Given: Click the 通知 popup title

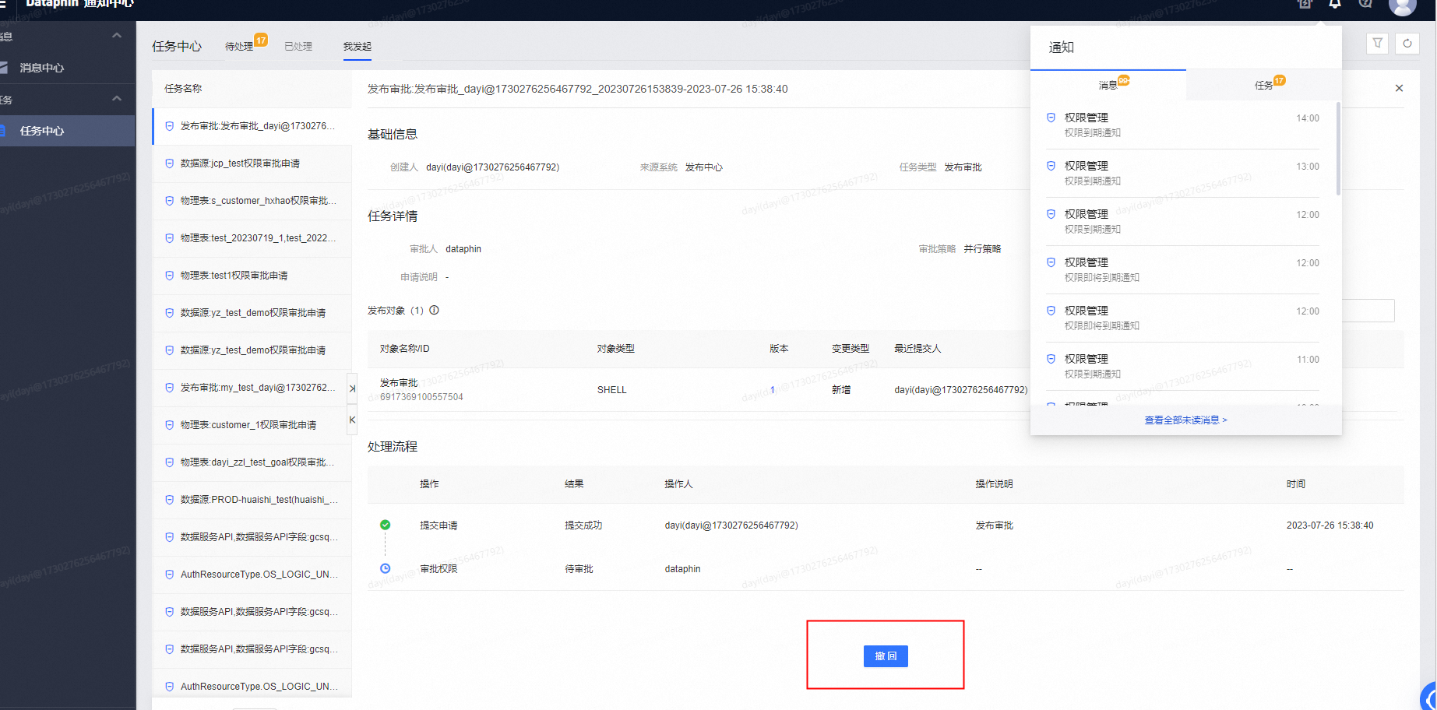Looking at the screenshot, I should (1062, 47).
